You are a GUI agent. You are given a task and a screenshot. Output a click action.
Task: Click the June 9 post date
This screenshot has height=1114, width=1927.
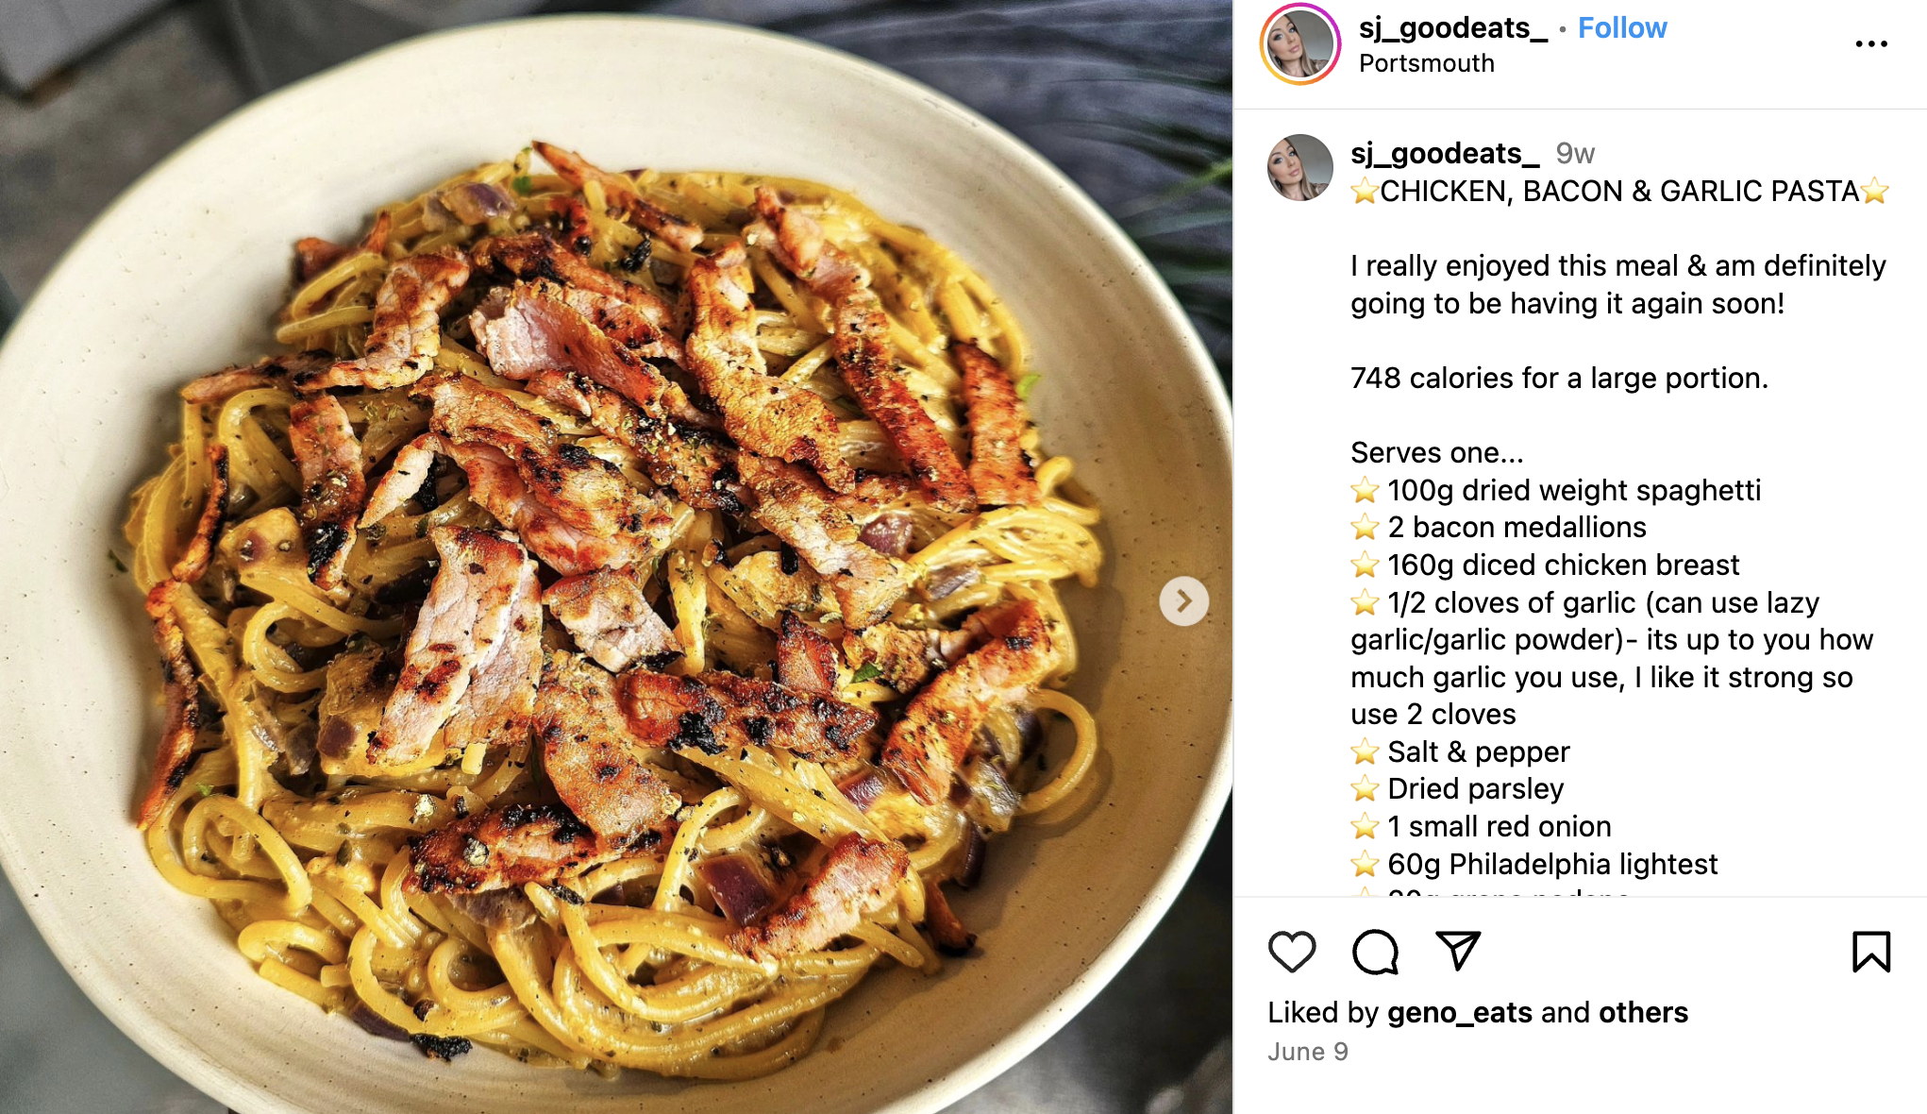(x=1308, y=1052)
